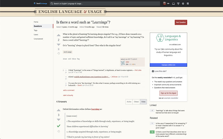Open JinSnow user link

[114, 77]
